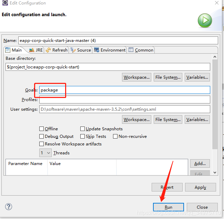Click Workspace button under Base directory

[136, 77]
